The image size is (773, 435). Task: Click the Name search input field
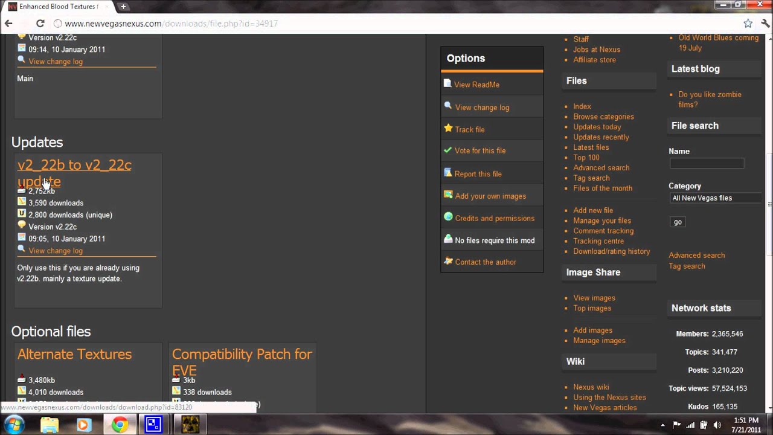[706, 164]
